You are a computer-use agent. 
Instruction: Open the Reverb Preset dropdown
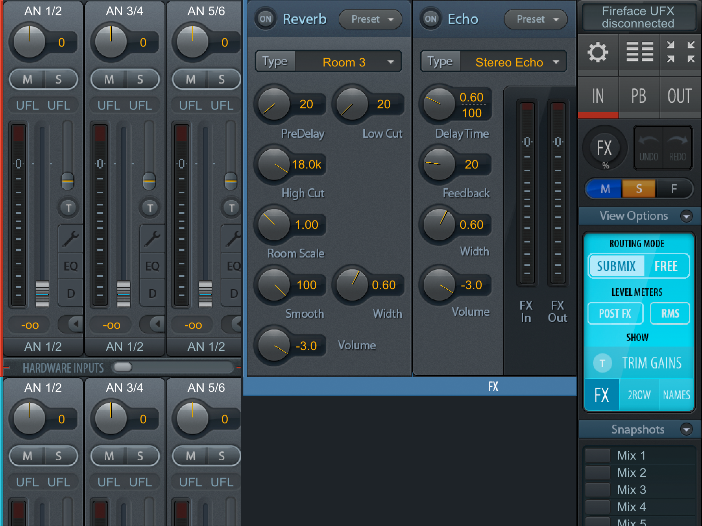(371, 19)
